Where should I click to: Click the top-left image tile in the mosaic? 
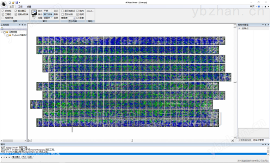[x=39, y=41]
